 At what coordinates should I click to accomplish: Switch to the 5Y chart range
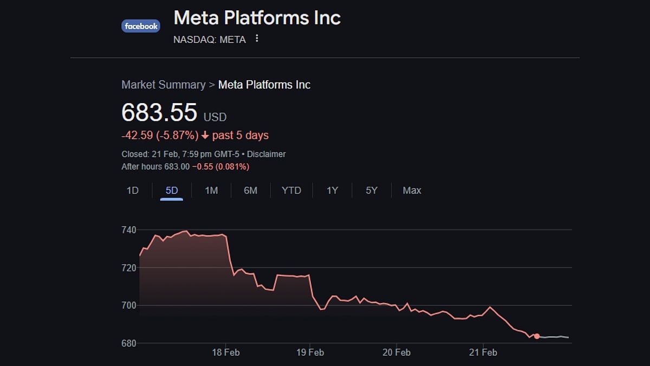click(x=372, y=190)
